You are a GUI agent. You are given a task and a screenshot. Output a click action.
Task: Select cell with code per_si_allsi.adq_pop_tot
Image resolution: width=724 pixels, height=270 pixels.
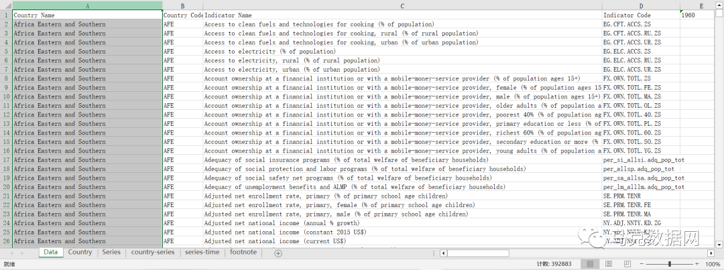coord(641,159)
